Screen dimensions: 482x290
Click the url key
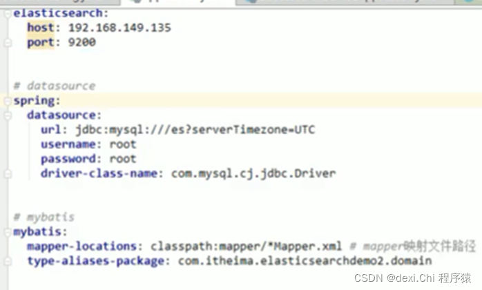(x=50, y=130)
